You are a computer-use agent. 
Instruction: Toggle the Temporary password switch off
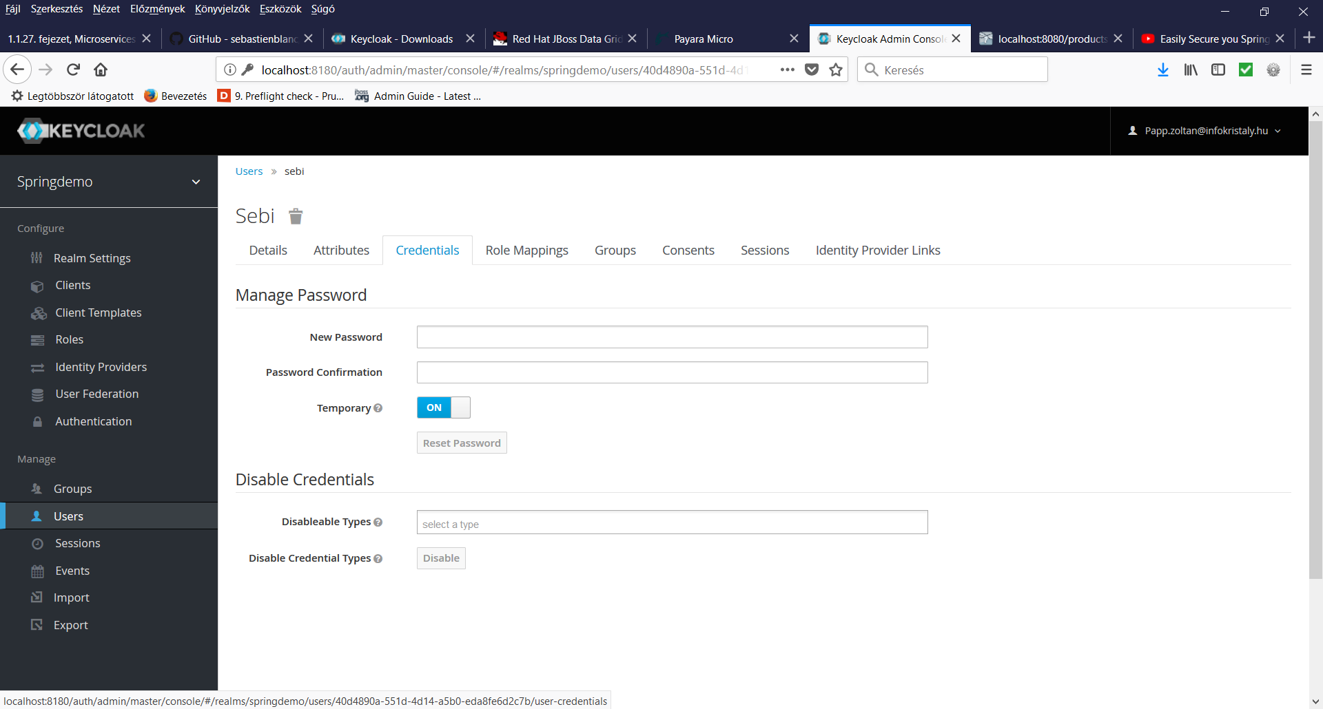point(444,408)
